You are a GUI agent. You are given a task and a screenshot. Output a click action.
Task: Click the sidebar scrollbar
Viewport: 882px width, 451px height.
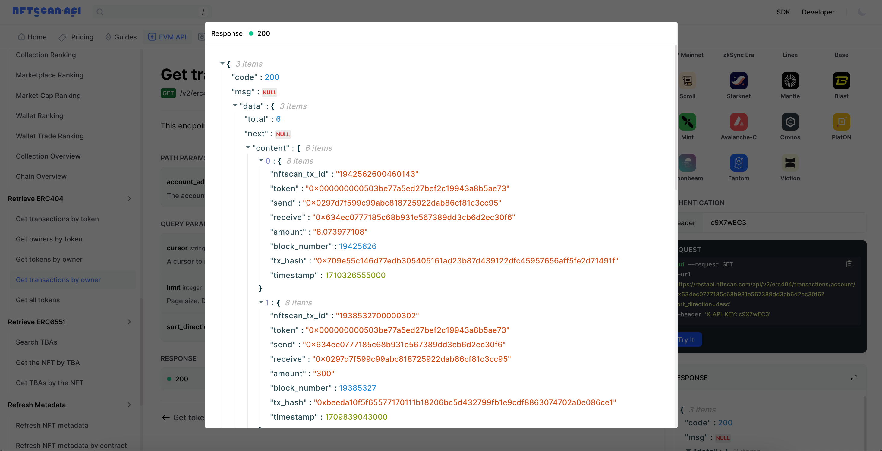(141, 352)
